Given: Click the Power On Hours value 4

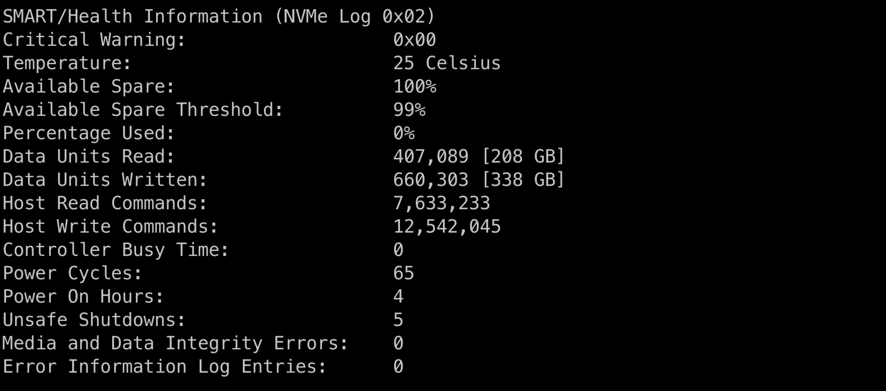Looking at the screenshot, I should (398, 297).
